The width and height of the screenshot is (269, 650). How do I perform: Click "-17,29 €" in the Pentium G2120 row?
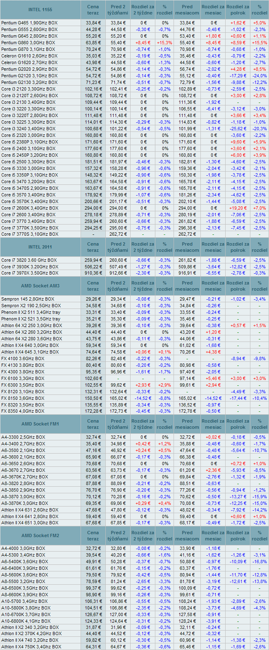click(x=238, y=76)
